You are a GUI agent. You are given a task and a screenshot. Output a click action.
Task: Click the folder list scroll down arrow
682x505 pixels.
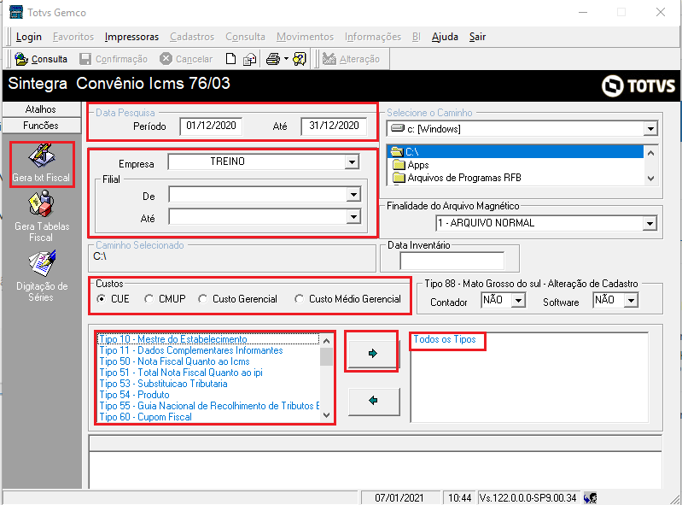point(650,178)
